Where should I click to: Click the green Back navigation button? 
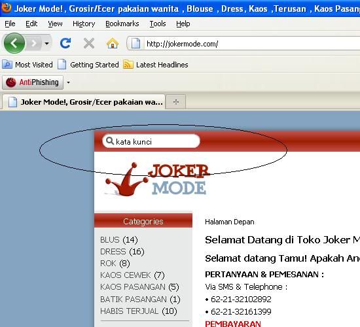(x=14, y=43)
